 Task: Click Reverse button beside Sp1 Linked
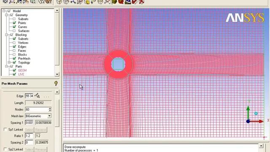(x=40, y=130)
